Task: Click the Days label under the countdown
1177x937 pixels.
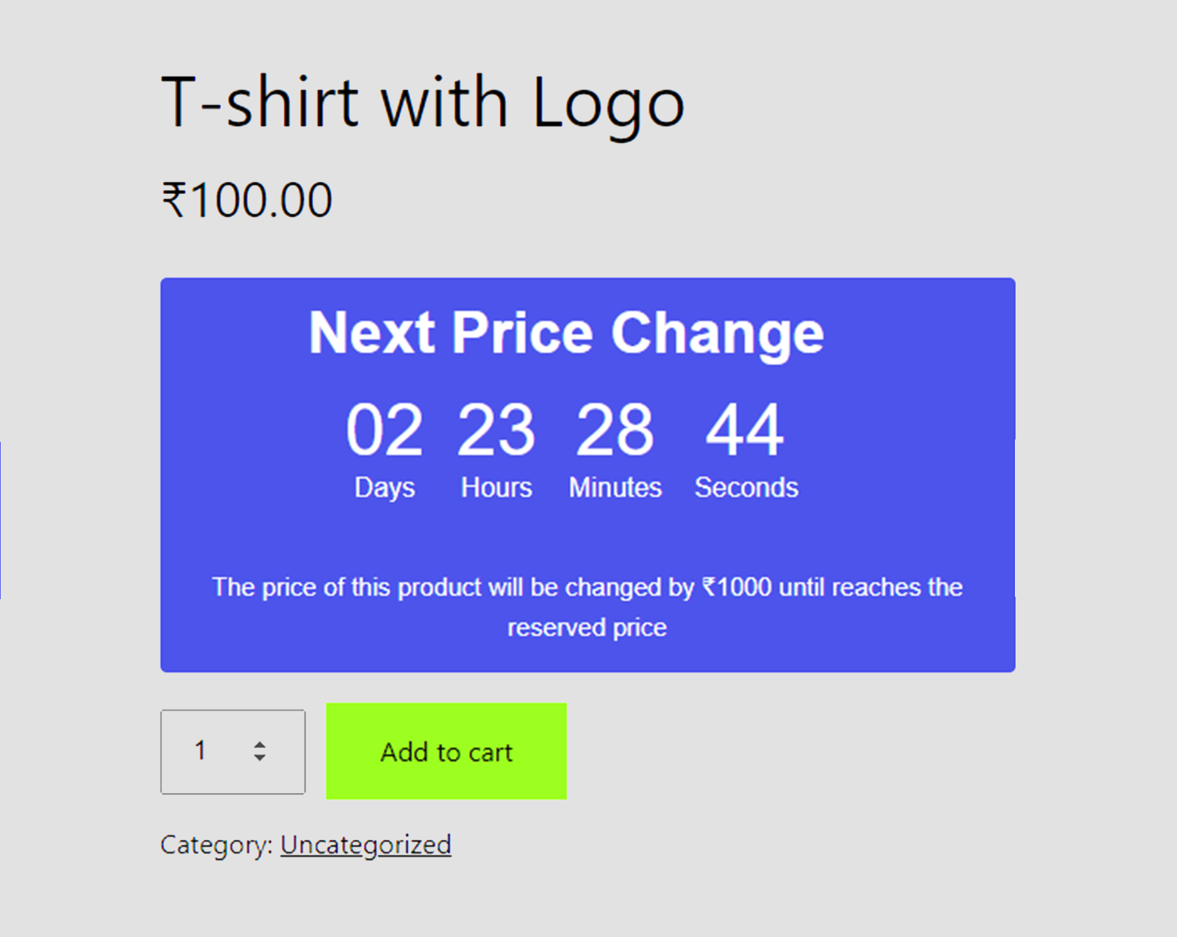Action: [385, 487]
